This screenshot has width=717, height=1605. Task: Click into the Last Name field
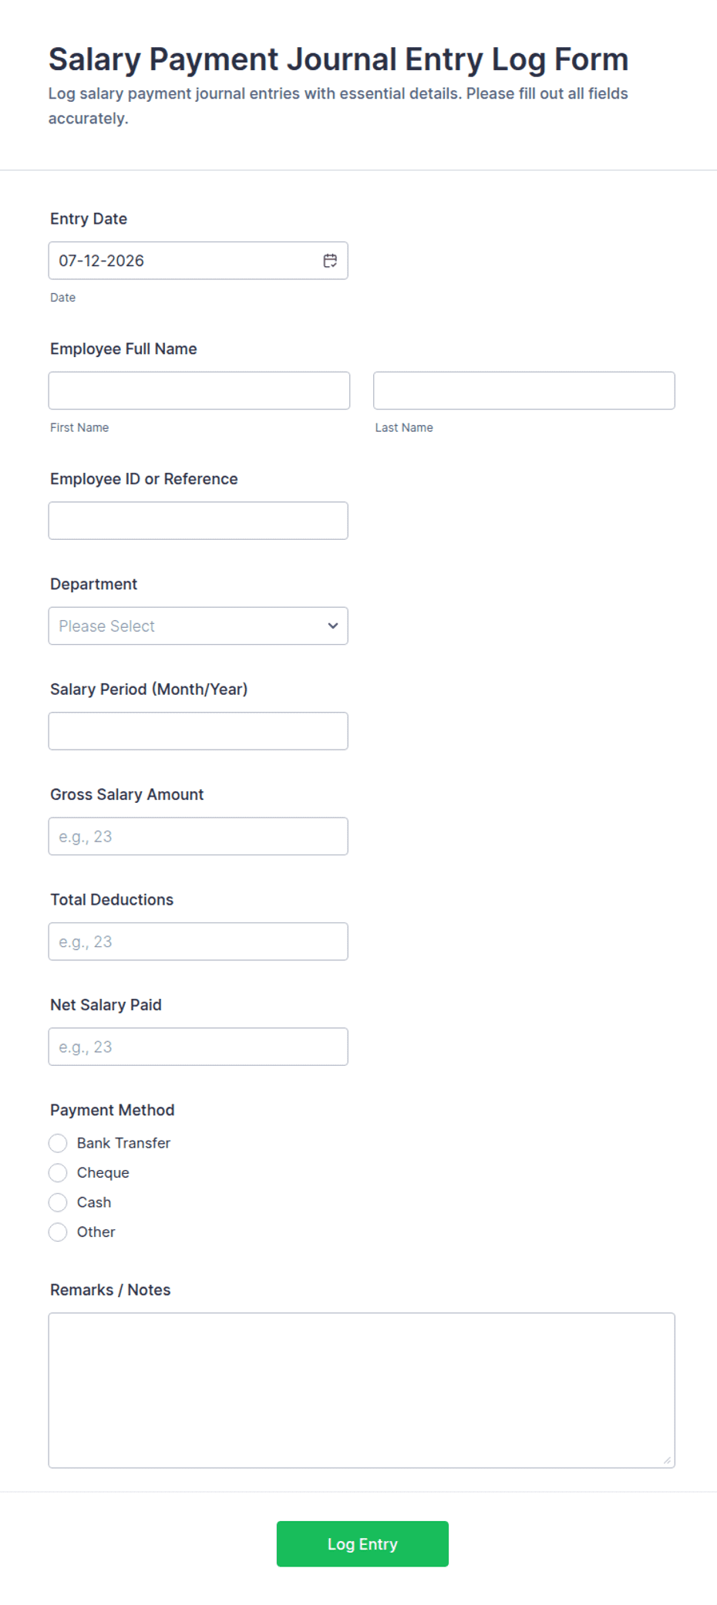[x=524, y=390]
